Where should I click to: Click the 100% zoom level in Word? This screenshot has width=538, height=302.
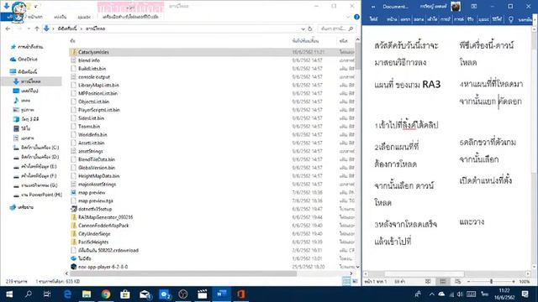tap(525, 282)
